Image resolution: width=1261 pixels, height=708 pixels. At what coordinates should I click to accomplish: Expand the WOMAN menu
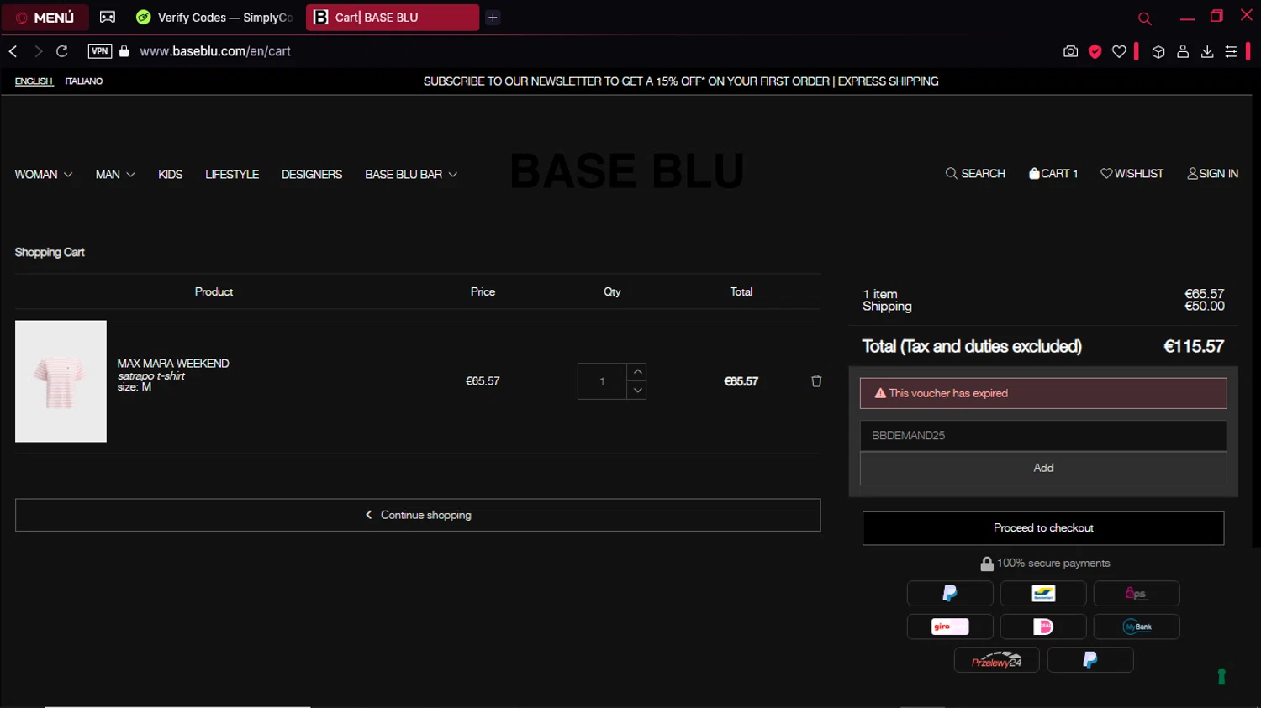pos(44,175)
